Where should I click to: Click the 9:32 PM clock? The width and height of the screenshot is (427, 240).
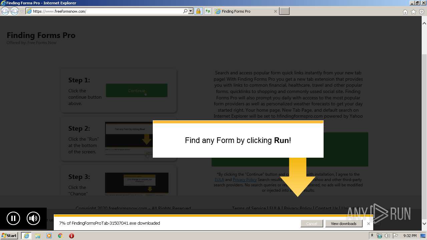[410, 236]
